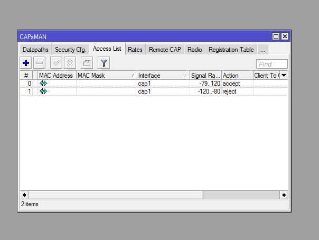Sort by the Client To column header
This screenshot has height=240, width=319.
click(x=267, y=76)
